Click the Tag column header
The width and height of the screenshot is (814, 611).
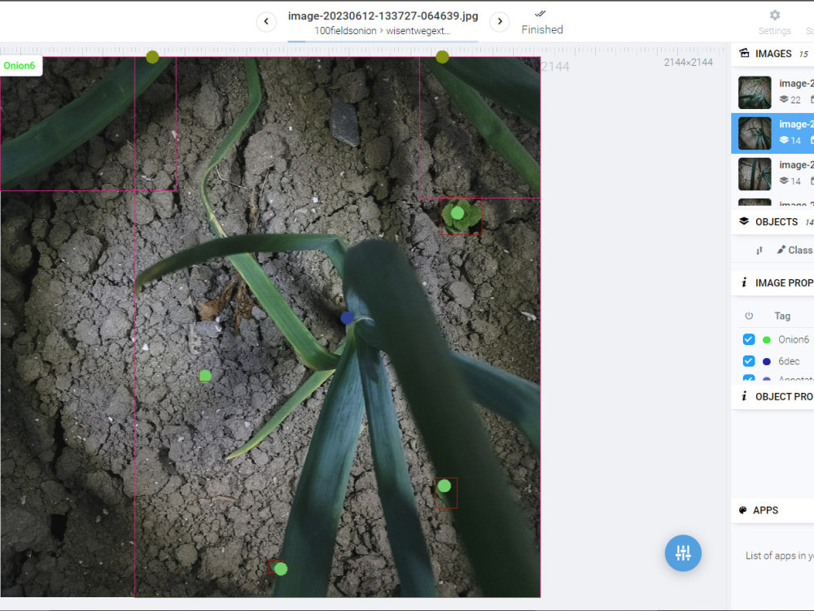pos(782,316)
